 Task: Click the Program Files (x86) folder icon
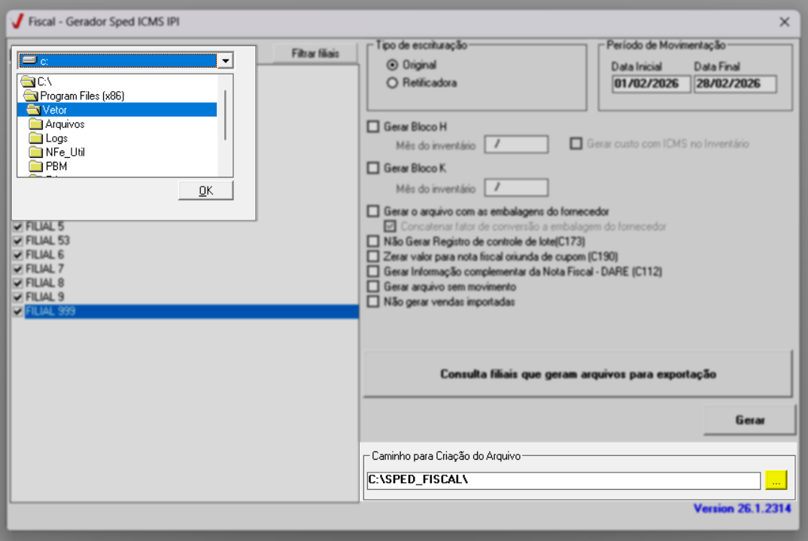point(31,96)
